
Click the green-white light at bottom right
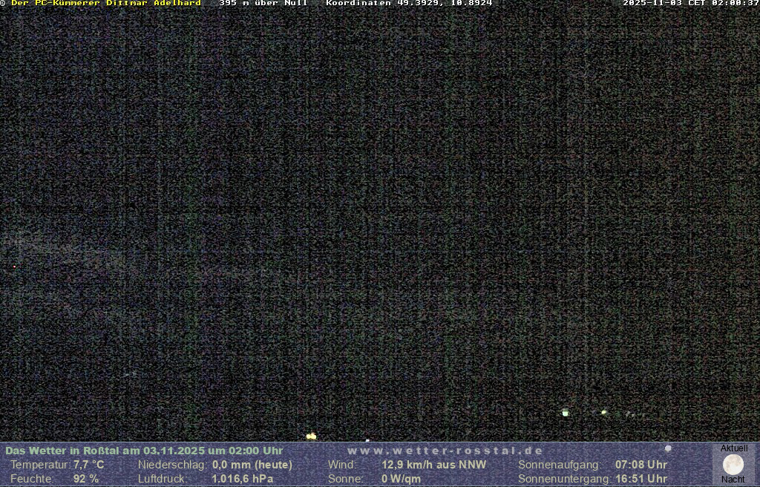(x=566, y=413)
